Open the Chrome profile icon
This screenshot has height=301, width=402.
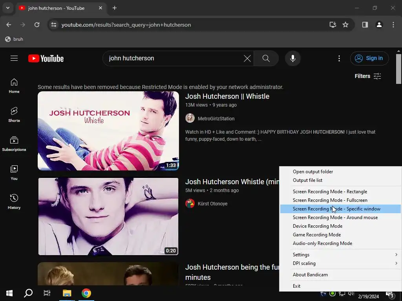point(379,25)
